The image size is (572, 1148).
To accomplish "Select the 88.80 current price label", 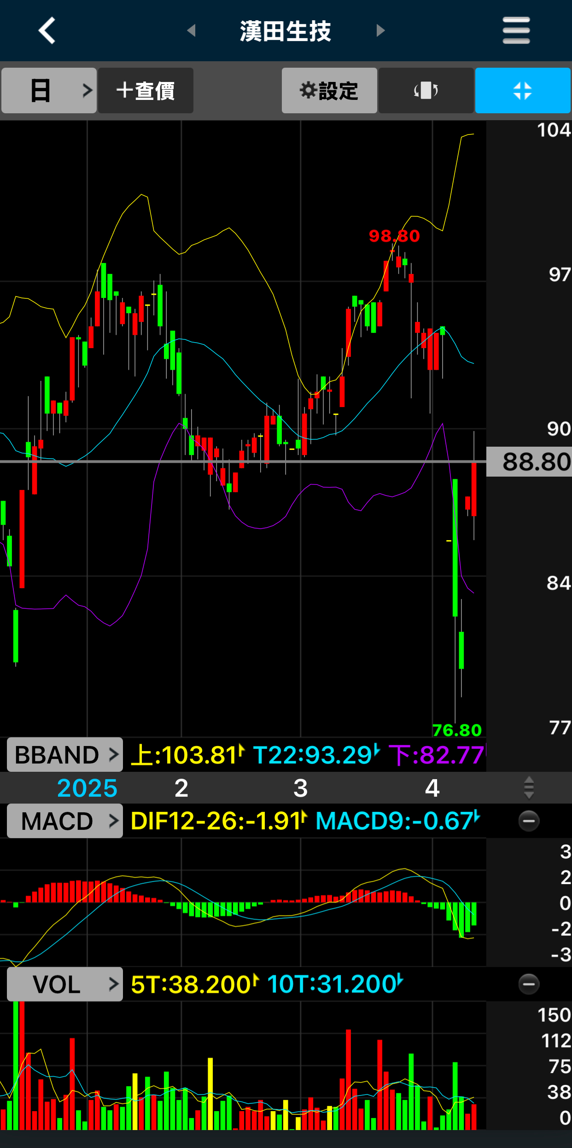I will click(x=529, y=461).
